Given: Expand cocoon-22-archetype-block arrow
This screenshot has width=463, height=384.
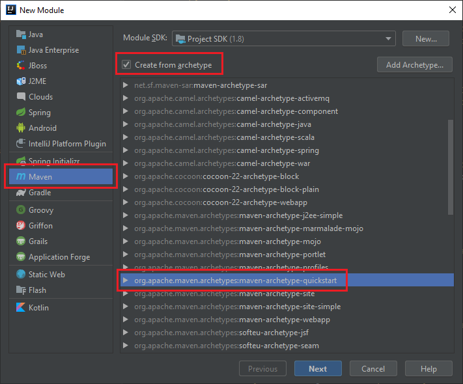Looking at the screenshot, I should 126,176.
